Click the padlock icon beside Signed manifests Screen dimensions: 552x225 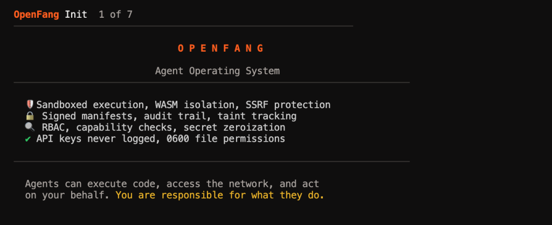[x=30, y=116]
